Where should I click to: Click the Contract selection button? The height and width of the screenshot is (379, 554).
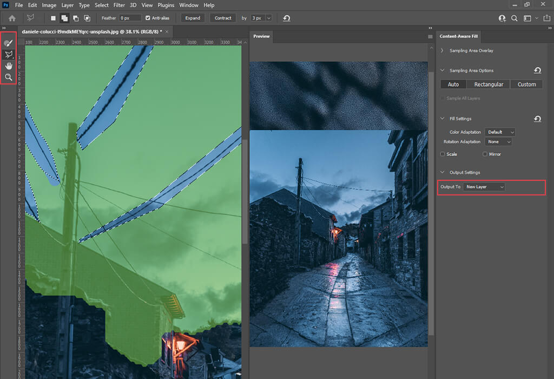click(223, 18)
